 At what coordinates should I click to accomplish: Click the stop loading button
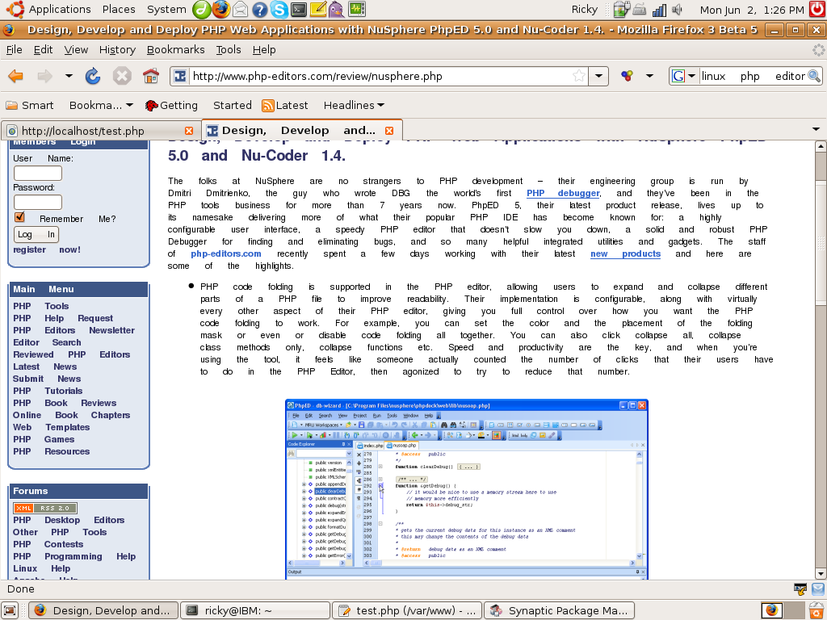coord(122,77)
